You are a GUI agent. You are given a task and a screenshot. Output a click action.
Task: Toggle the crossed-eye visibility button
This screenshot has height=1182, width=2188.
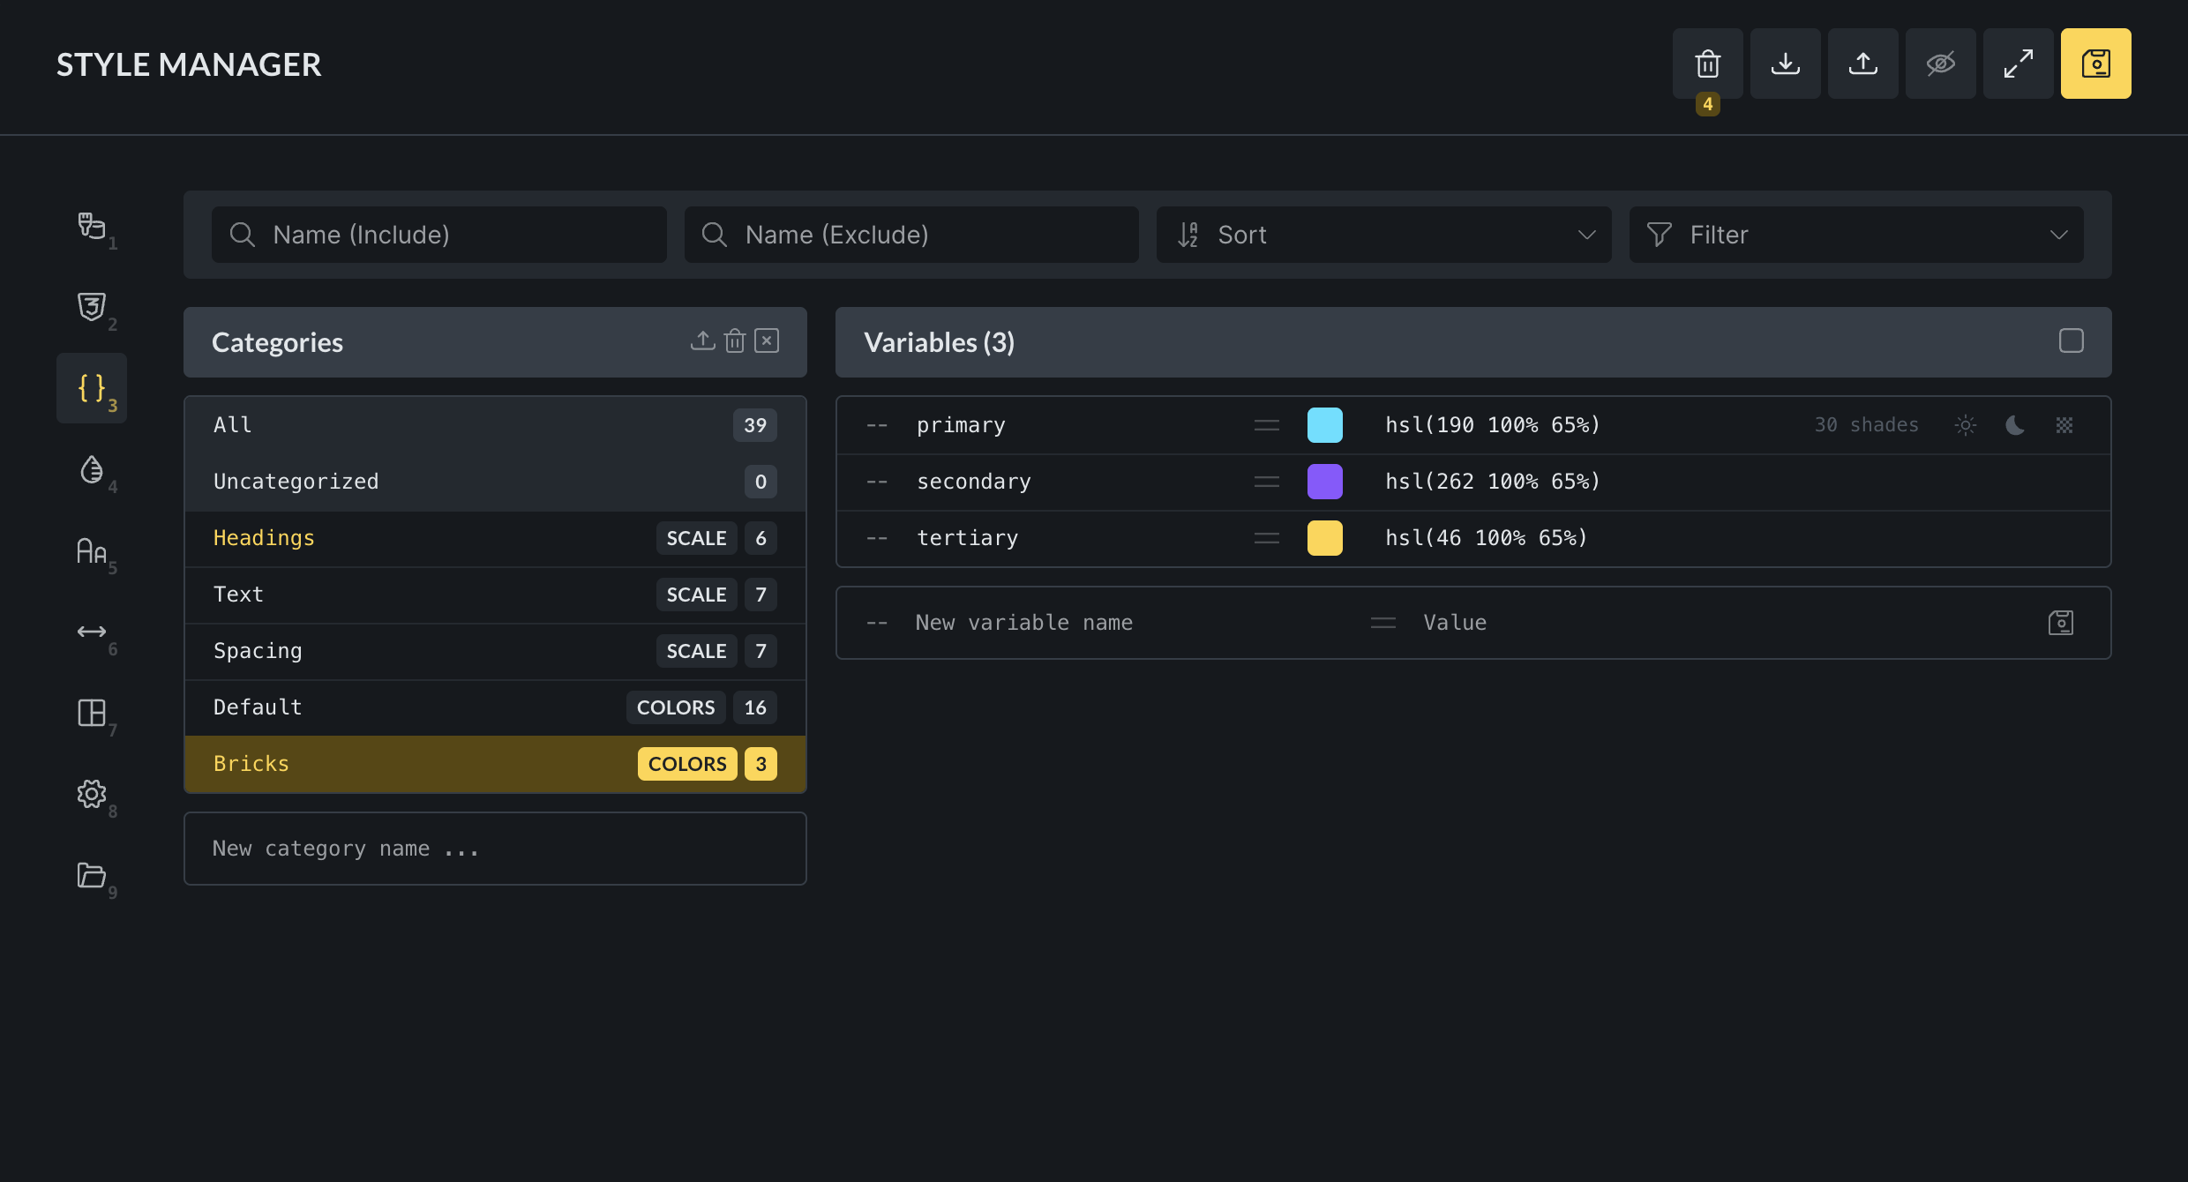click(x=1940, y=64)
